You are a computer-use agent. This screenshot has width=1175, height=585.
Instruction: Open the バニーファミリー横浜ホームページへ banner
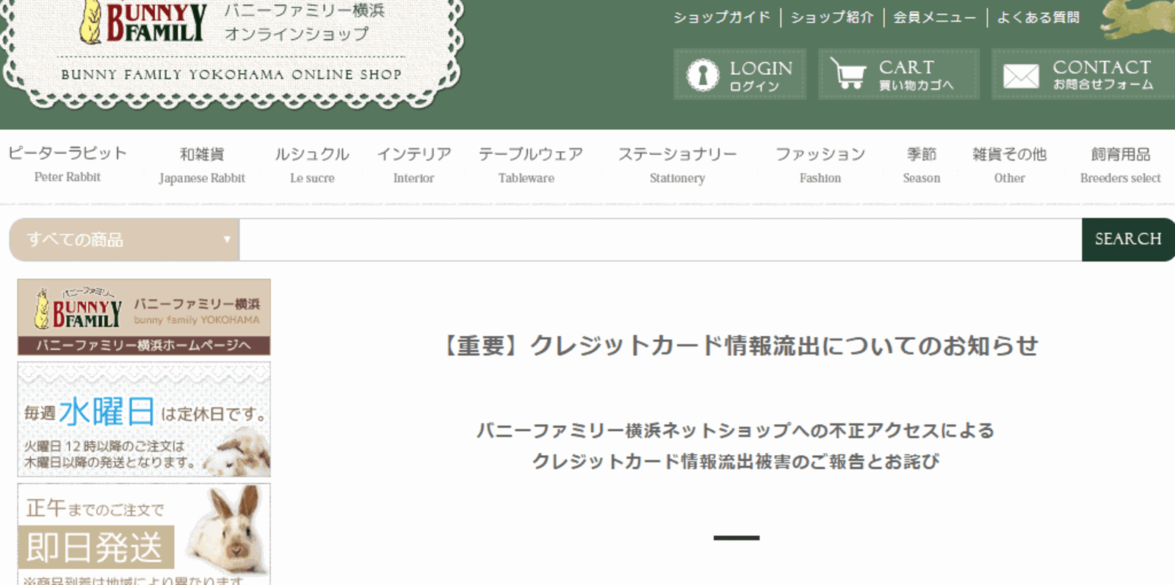(x=144, y=317)
